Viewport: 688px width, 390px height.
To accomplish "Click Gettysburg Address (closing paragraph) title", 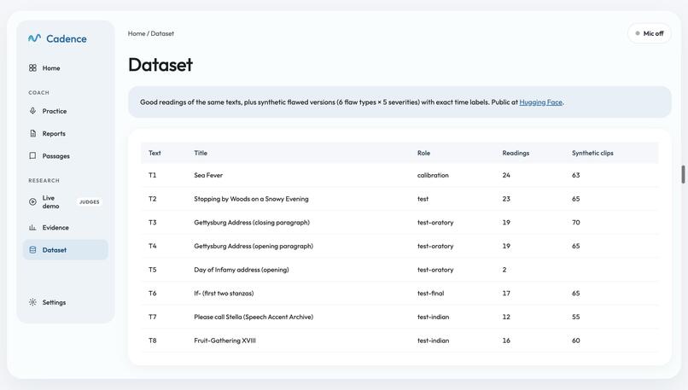I will [x=252, y=223].
